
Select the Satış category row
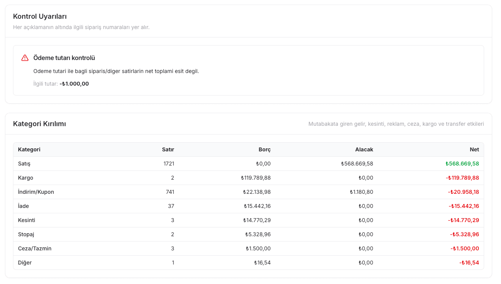tap(249, 164)
